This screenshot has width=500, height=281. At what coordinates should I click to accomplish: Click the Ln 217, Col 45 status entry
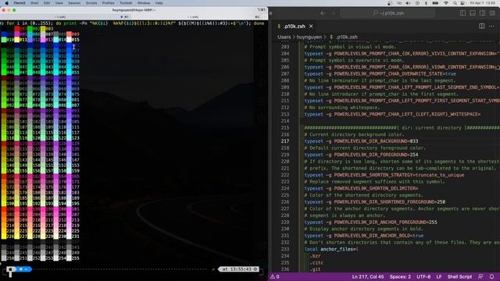(368, 277)
